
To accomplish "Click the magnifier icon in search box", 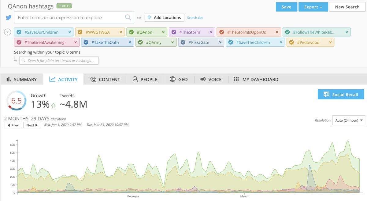I will pos(128,17).
